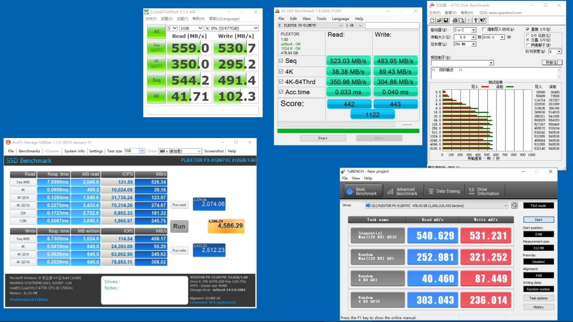573x322 pixels.
Task: Click the green All button in CrystalDiskMark
Action: [156, 31]
